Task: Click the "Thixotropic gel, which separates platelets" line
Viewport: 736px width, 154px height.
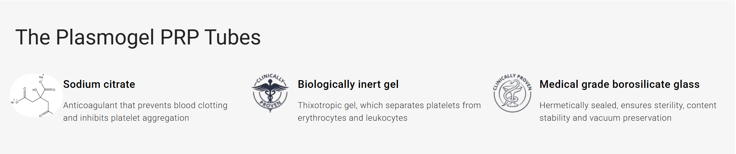Action: click(389, 105)
